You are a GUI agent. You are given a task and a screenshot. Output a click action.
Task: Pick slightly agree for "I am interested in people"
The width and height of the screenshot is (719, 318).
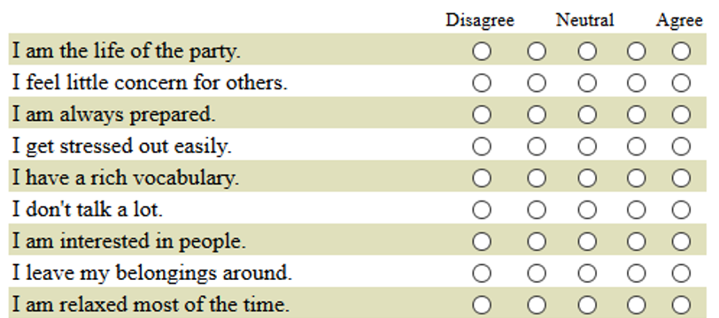[636, 241]
